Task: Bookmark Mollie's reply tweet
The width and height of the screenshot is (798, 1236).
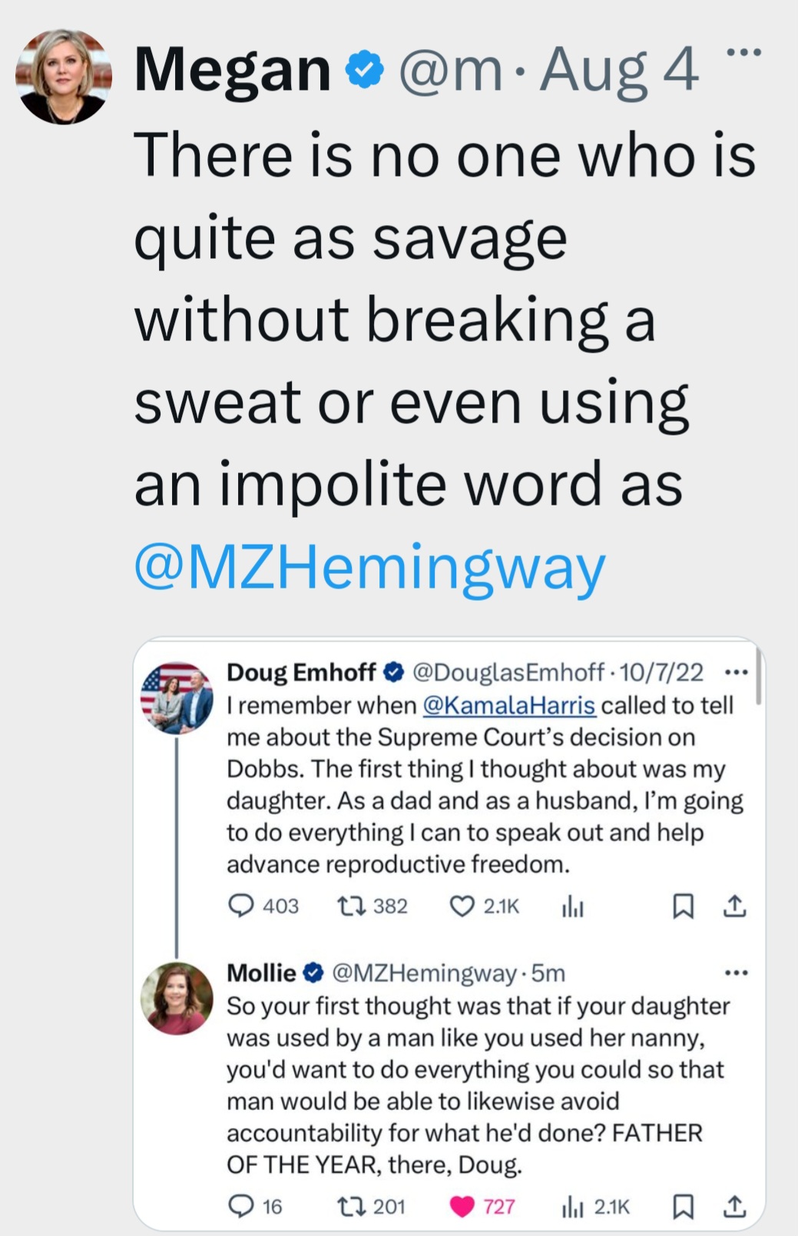Action: (683, 1207)
